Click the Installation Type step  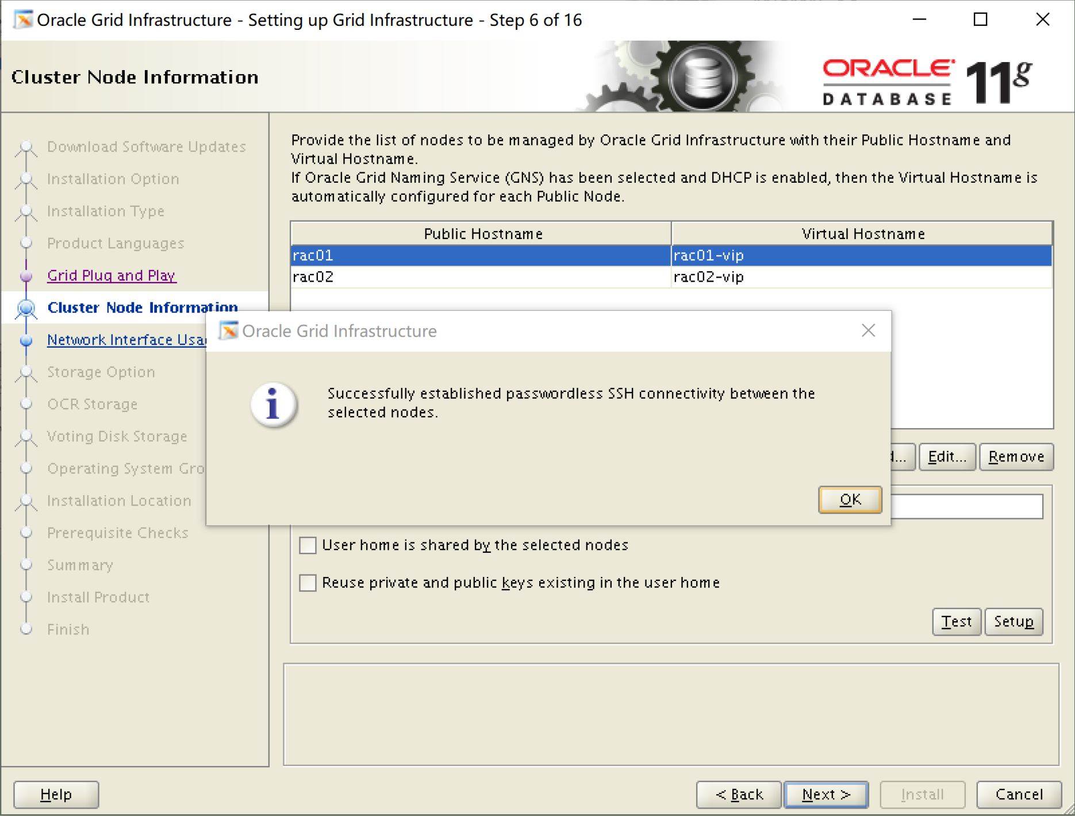point(106,211)
